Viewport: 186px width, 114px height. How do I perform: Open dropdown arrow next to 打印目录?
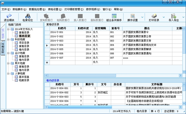click(x=164, y=17)
